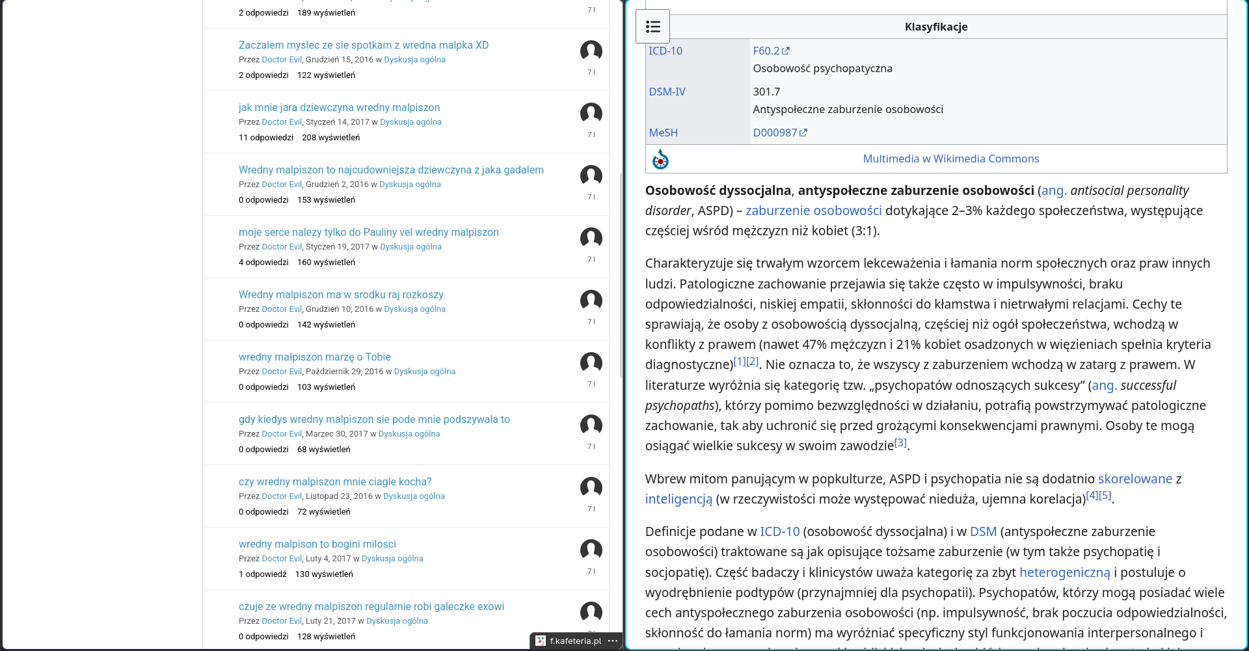Viewport: 1249px width, 651px height.
Task: Click avatar in 'wredny małpiszon marzę o Tobie' row
Action: [591, 363]
